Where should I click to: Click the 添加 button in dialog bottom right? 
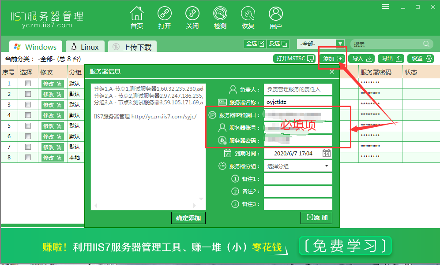pyautogui.click(x=316, y=218)
